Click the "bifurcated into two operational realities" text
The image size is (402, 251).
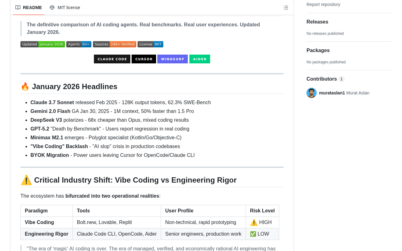coord(112,196)
